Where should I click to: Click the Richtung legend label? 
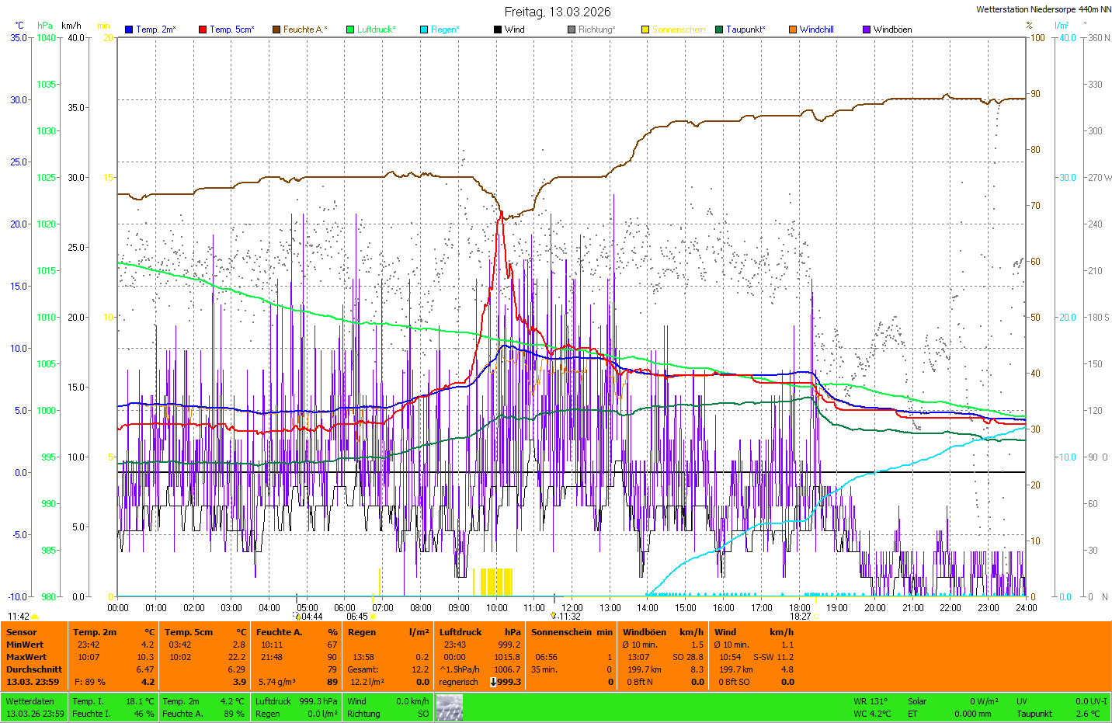(x=596, y=30)
